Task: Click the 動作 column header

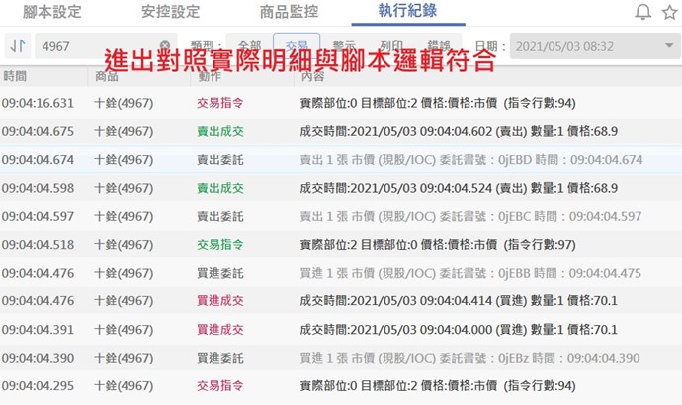Action: [x=210, y=76]
